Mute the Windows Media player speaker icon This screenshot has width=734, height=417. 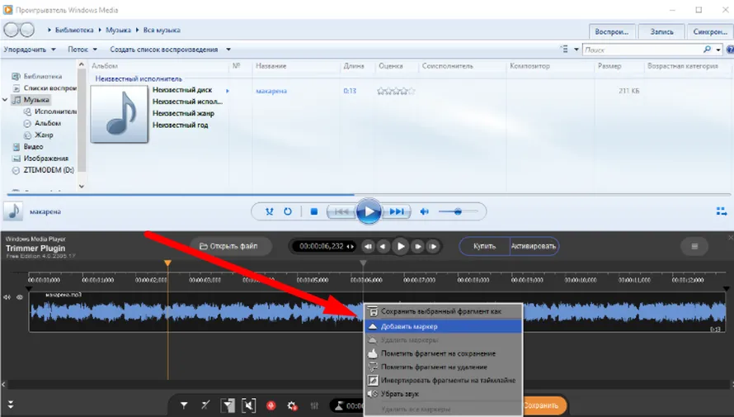pyautogui.click(x=424, y=211)
